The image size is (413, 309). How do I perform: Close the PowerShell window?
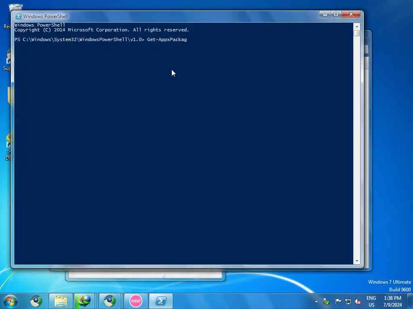tap(351, 14)
